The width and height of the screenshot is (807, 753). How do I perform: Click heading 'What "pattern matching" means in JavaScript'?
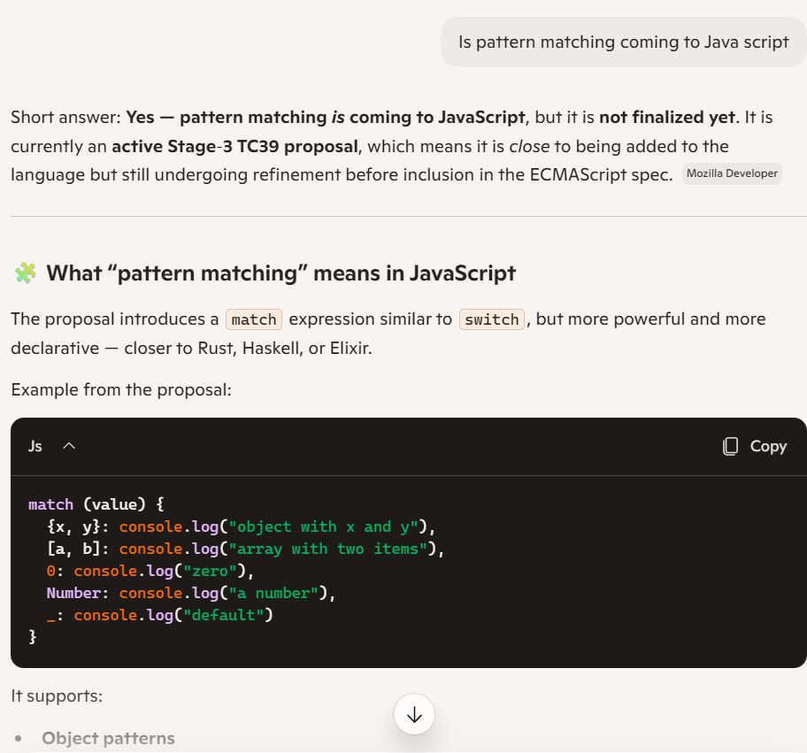281,273
